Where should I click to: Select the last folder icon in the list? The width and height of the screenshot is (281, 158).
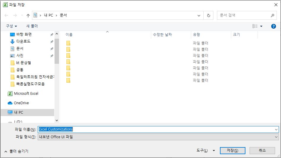(x=68, y=80)
